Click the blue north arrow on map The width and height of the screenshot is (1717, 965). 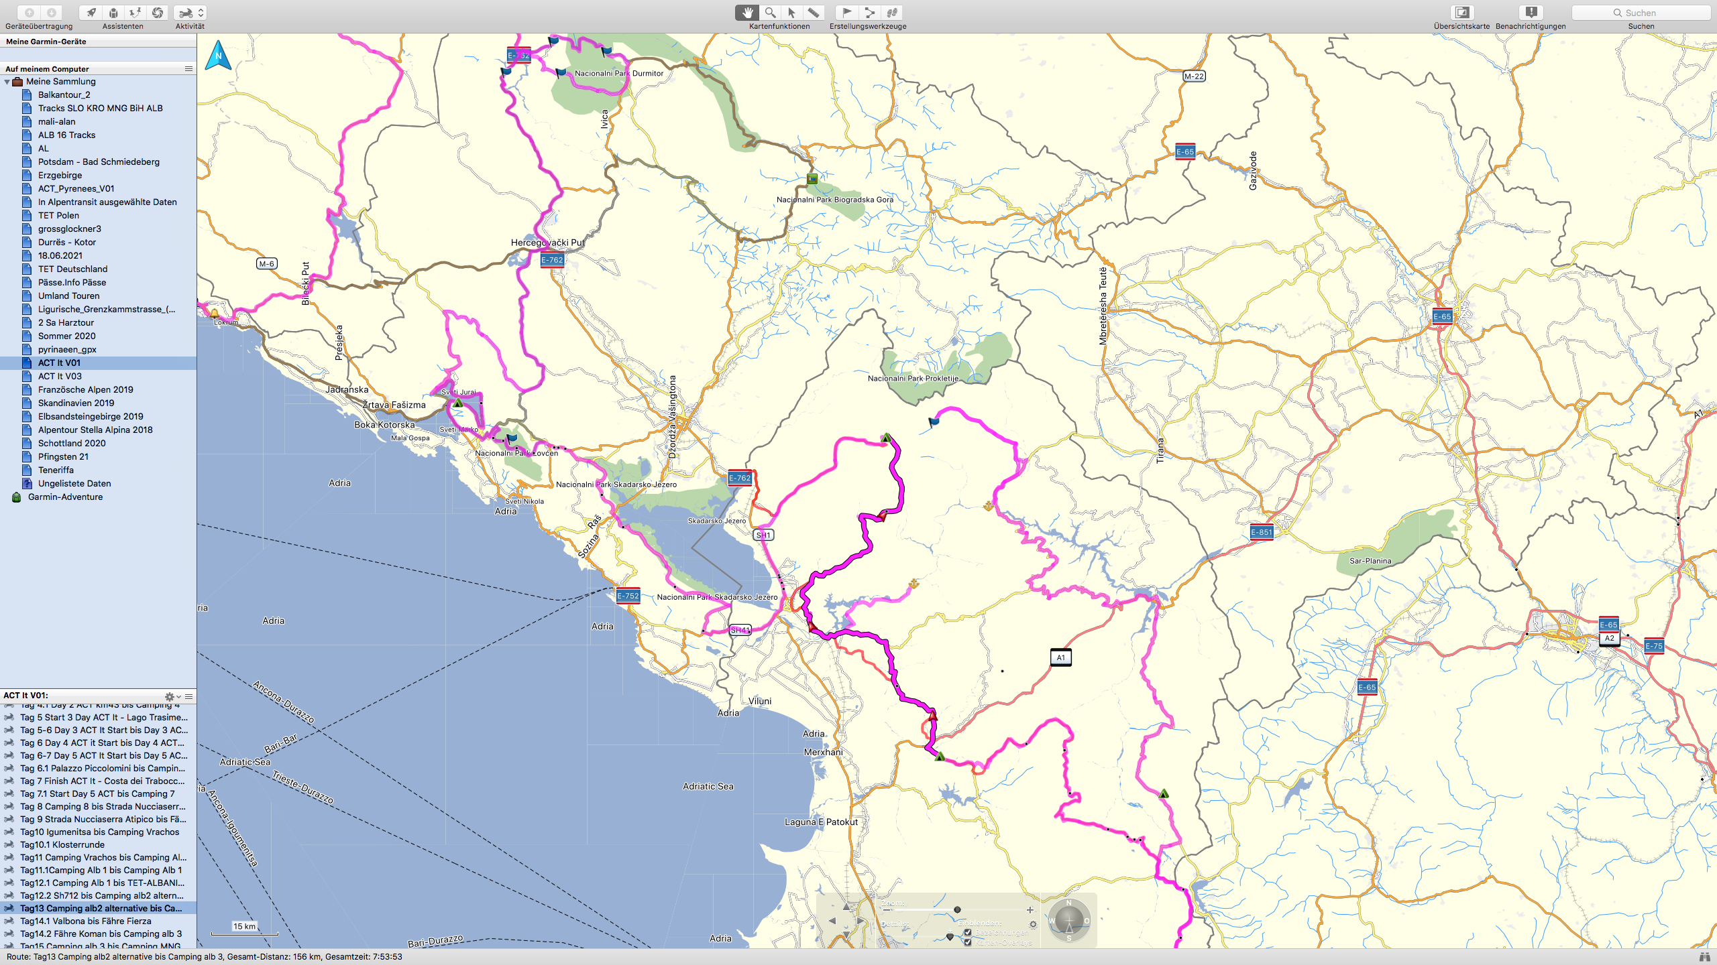pos(218,55)
